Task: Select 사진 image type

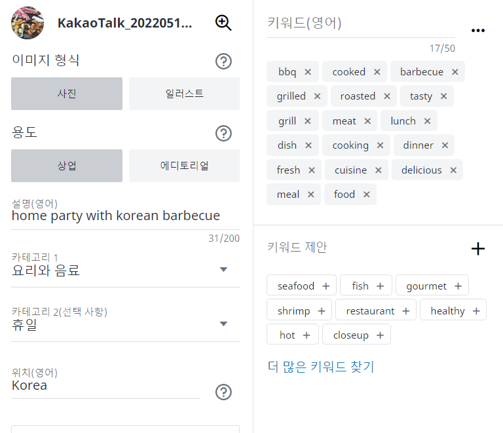Action: [67, 94]
